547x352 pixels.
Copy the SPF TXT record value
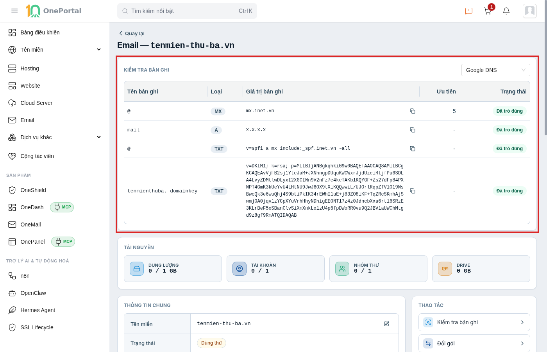tap(413, 149)
